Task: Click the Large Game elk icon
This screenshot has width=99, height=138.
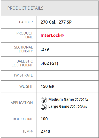Action: [x=44, y=107]
